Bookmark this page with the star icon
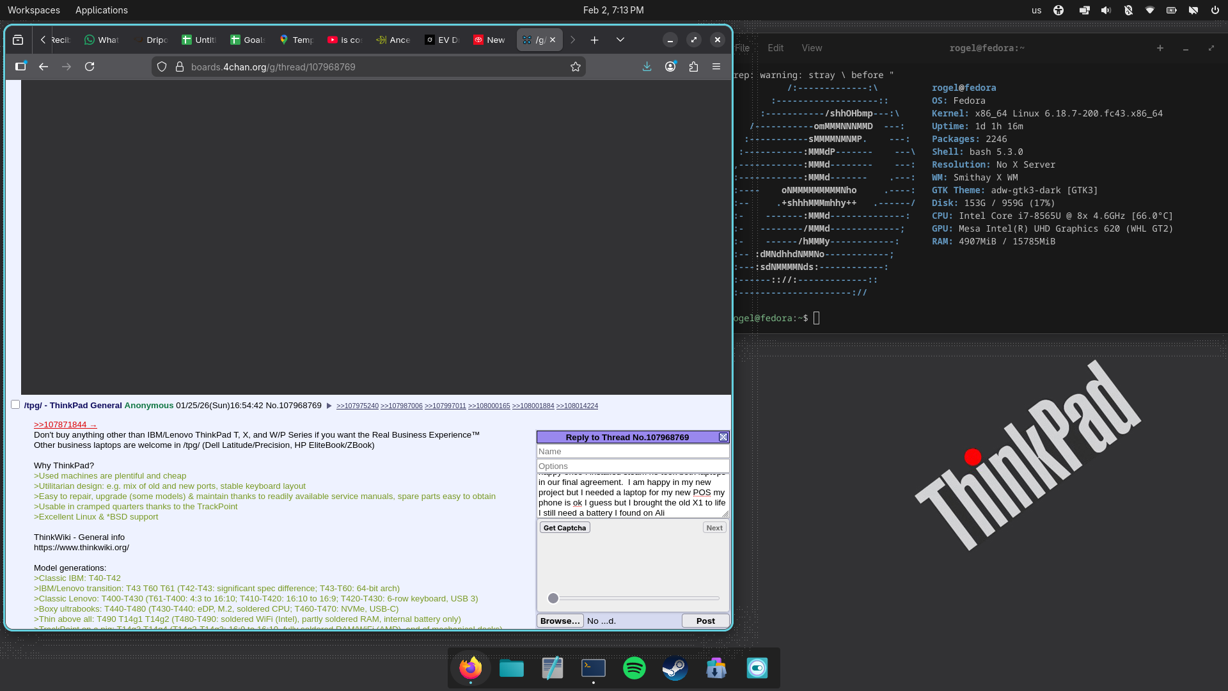 click(x=575, y=67)
